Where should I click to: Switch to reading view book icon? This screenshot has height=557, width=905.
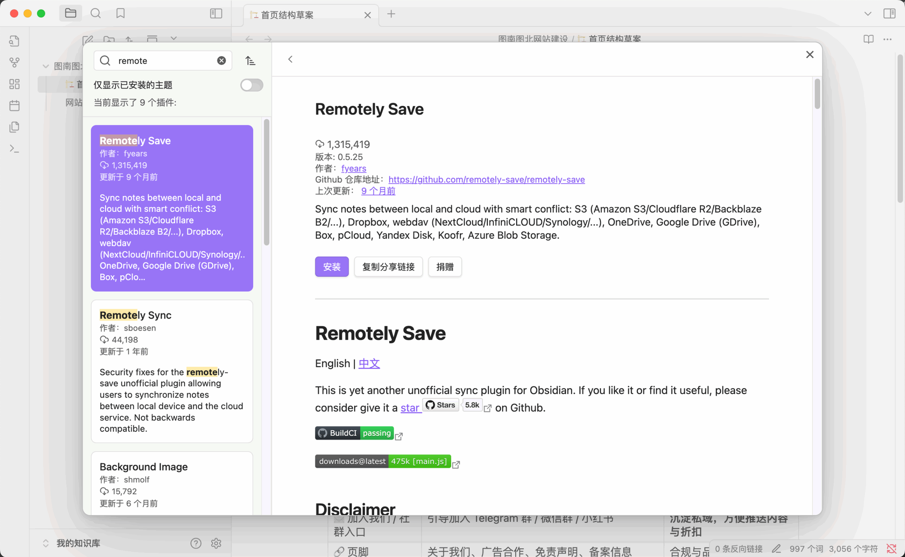[868, 39]
